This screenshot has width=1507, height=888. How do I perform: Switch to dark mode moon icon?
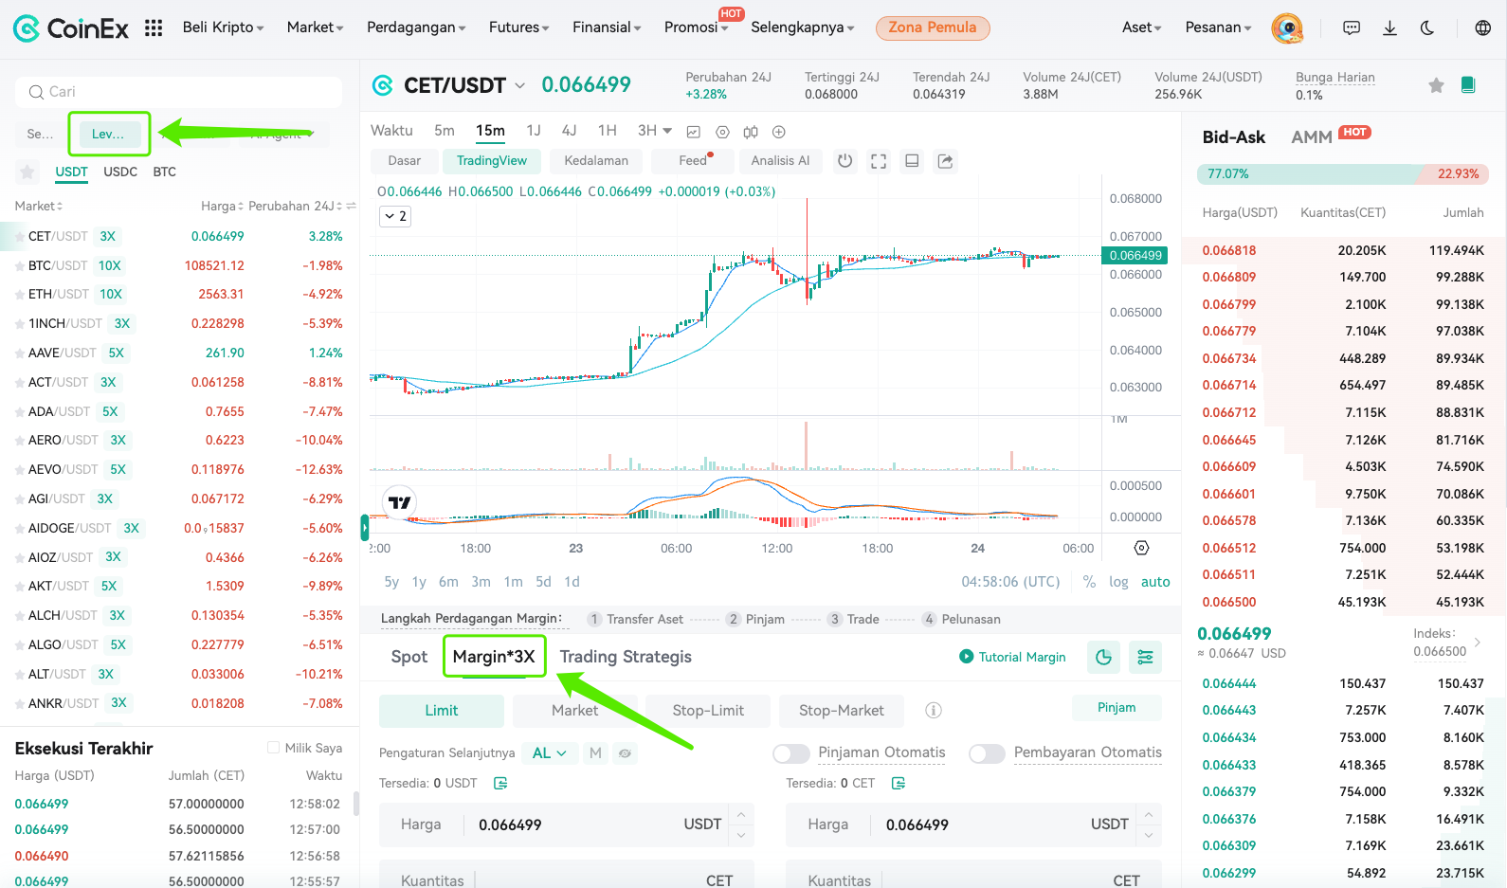tap(1427, 28)
